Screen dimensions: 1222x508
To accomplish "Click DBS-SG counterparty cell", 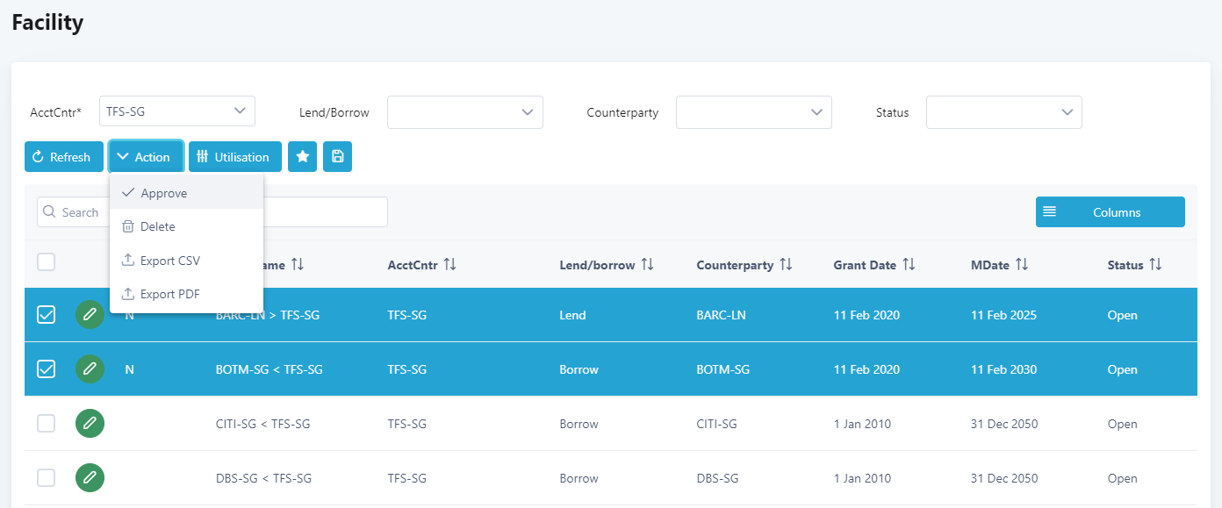I will click(x=717, y=478).
